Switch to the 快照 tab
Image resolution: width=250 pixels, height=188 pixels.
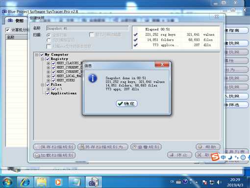tap(16, 21)
